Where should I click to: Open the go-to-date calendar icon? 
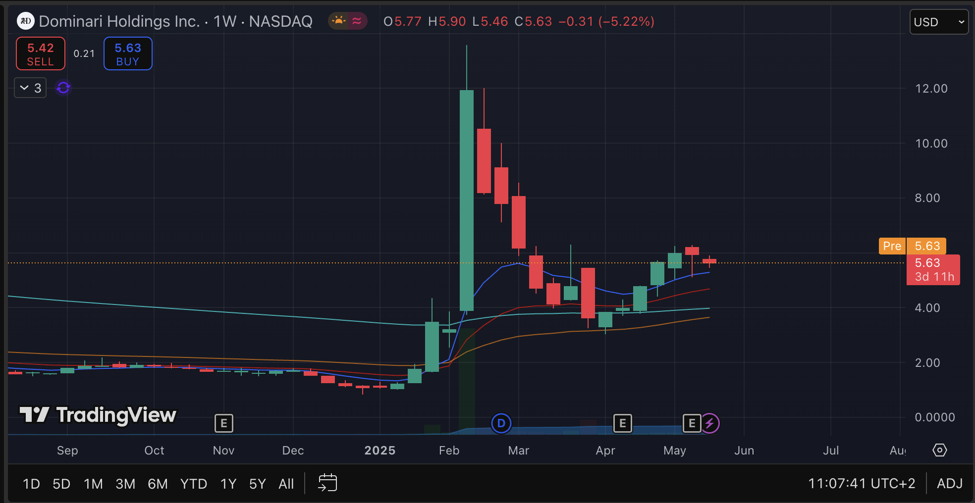click(327, 483)
